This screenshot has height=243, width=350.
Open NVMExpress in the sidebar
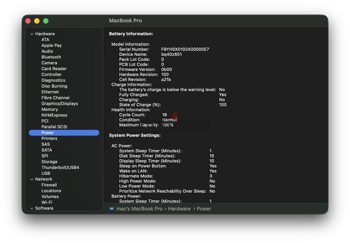click(54, 115)
